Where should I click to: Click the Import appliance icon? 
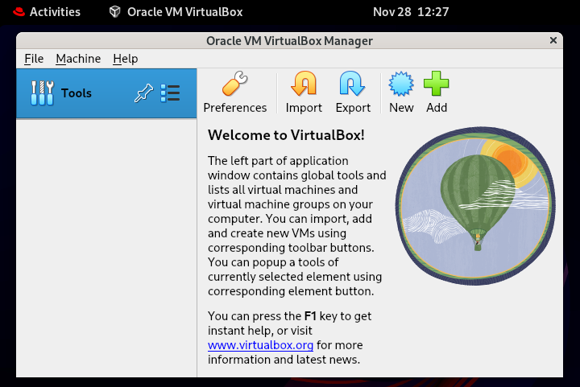click(304, 93)
